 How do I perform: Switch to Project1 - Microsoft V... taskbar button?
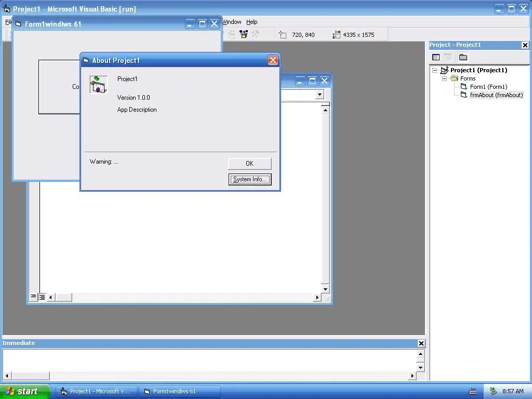pos(97,391)
